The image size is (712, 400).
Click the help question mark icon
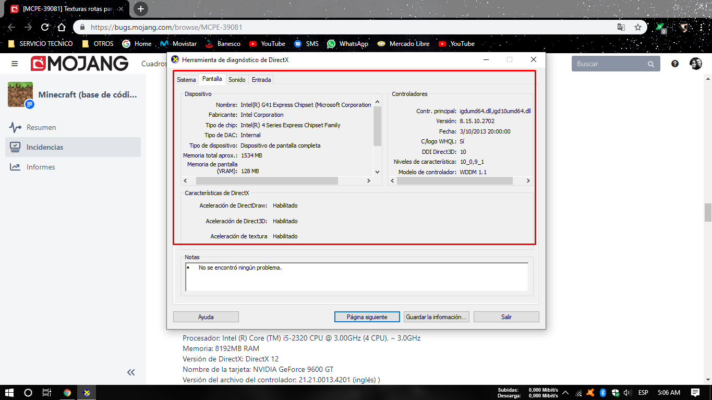tap(675, 64)
